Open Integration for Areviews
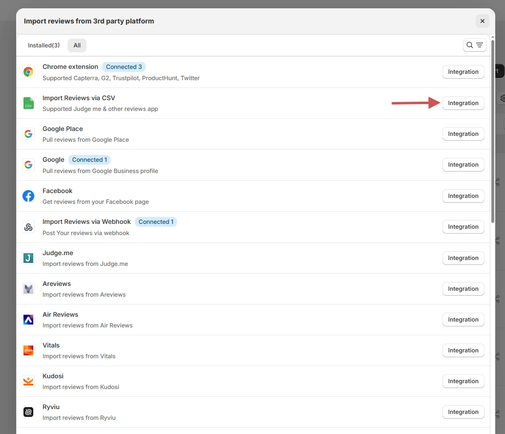 [x=463, y=289]
